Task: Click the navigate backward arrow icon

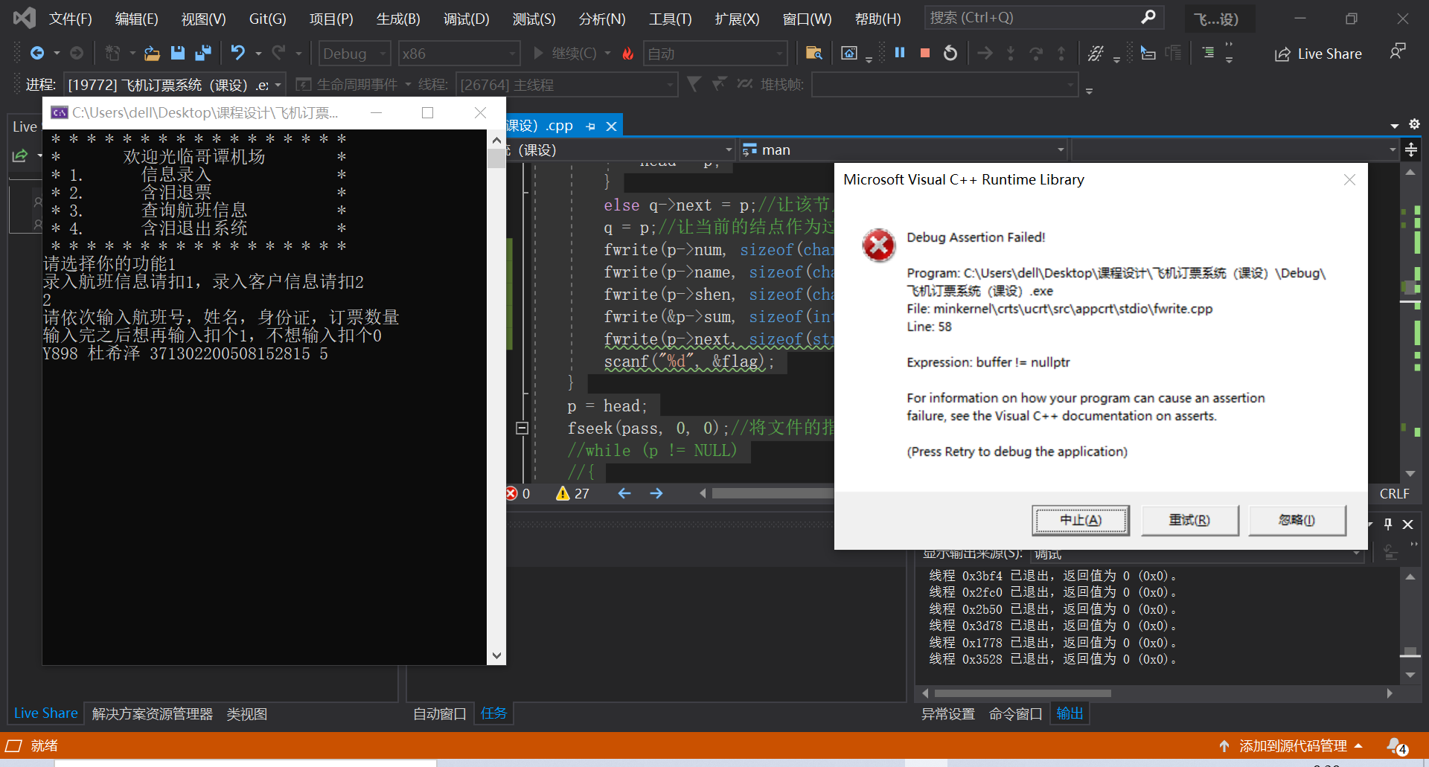Action: (36, 54)
